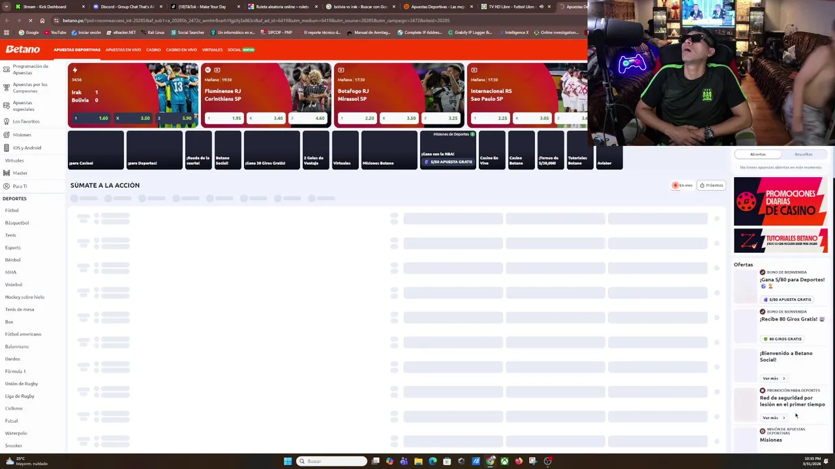Toggle the En vivo filter
Screen dimensions: 835x469
(682, 186)
